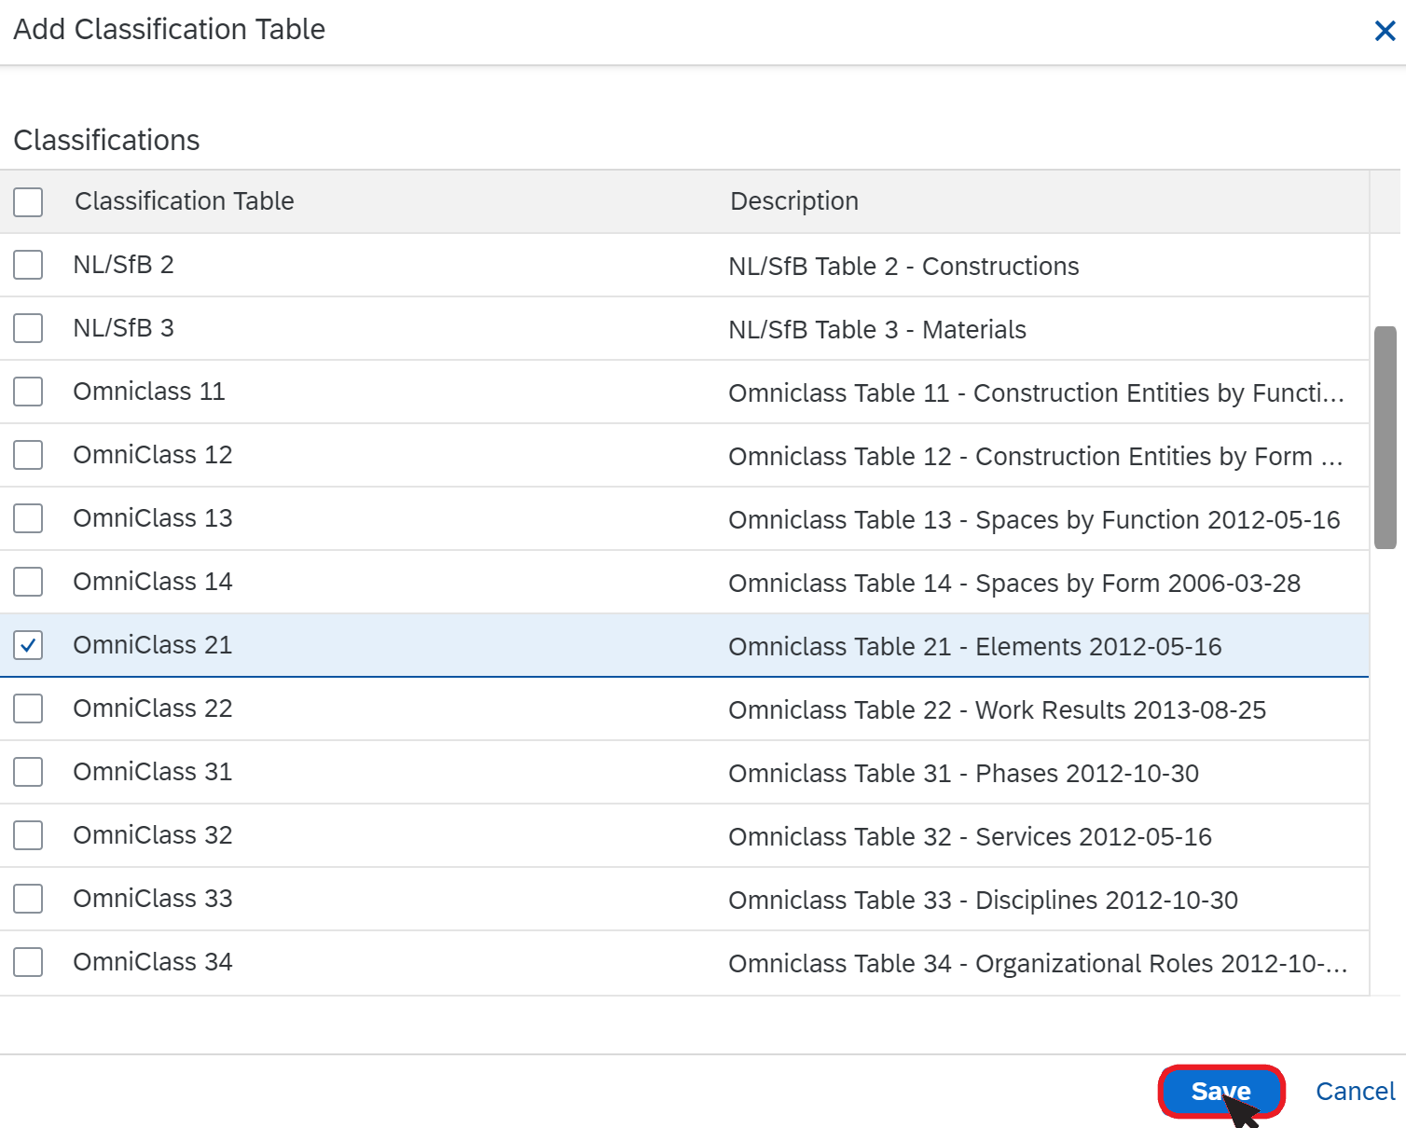
Task: Check the OmniClass 33 checkbox
Action: [x=28, y=899]
